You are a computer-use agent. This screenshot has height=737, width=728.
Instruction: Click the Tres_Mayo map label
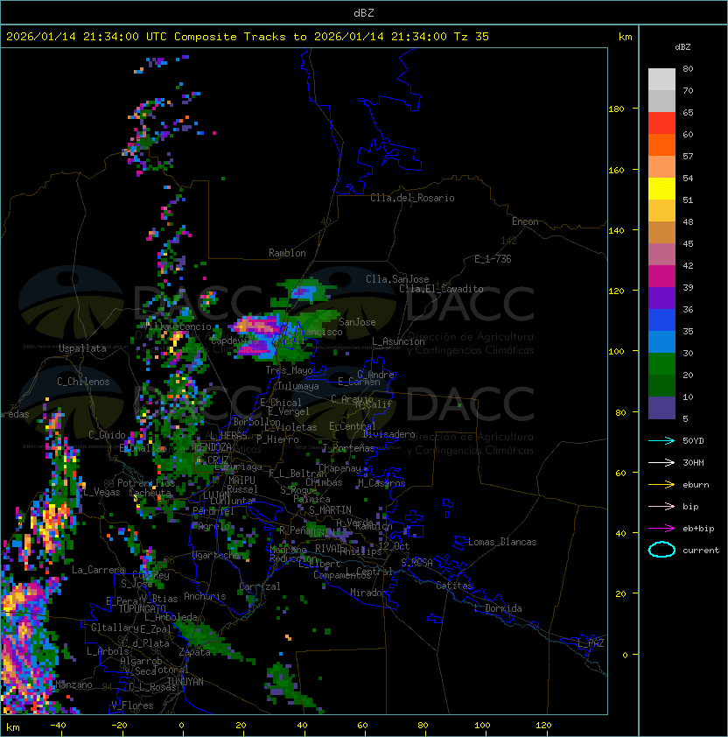point(289,370)
